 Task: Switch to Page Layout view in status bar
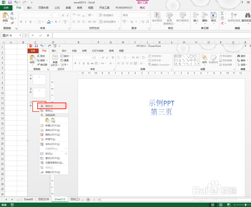(221, 205)
